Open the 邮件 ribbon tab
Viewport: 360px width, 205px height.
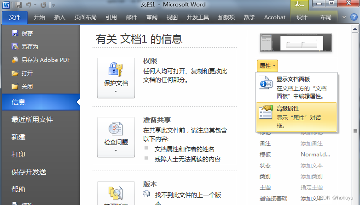pos(132,17)
